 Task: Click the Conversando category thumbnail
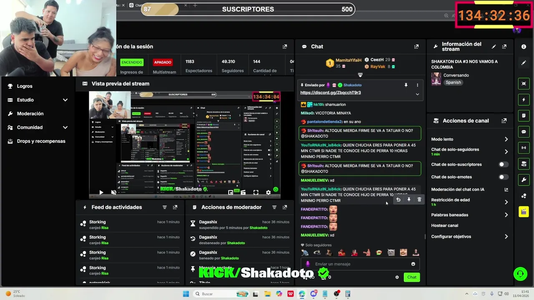point(436,79)
